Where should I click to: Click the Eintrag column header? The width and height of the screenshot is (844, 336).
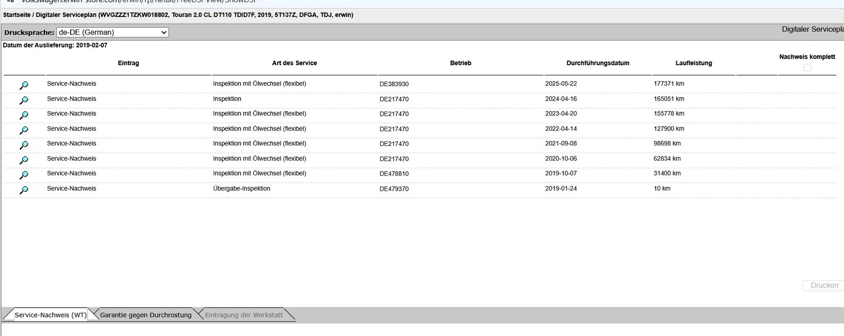tap(128, 63)
